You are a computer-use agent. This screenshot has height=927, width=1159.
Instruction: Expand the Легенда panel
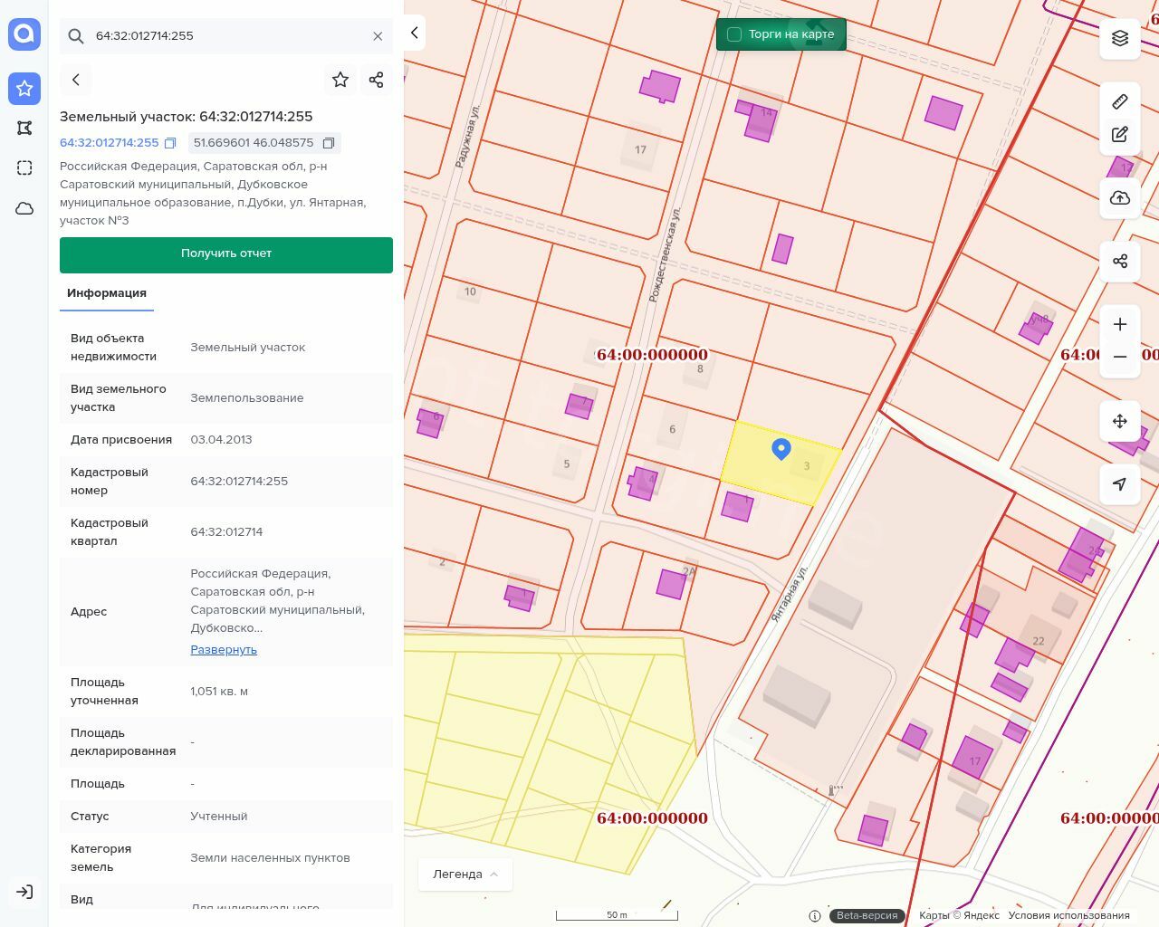pyautogui.click(x=465, y=874)
